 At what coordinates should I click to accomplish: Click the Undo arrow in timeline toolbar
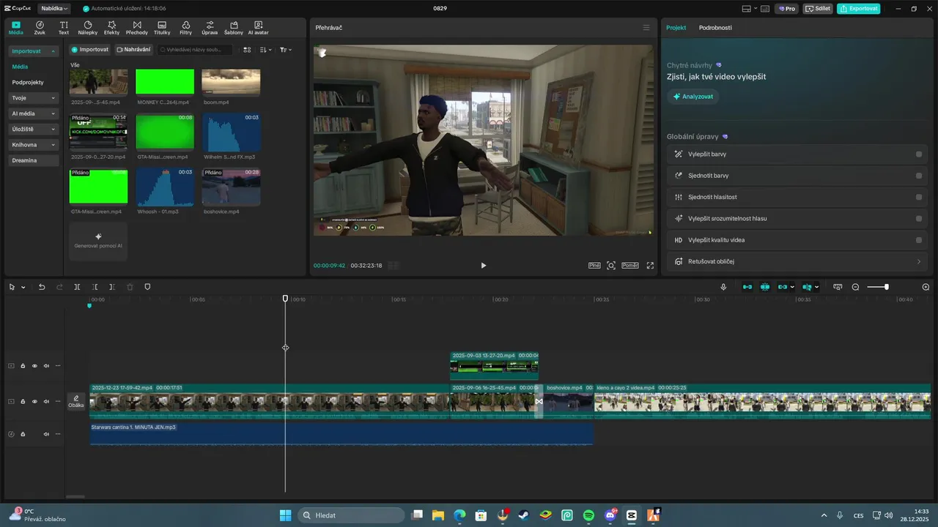point(42,287)
